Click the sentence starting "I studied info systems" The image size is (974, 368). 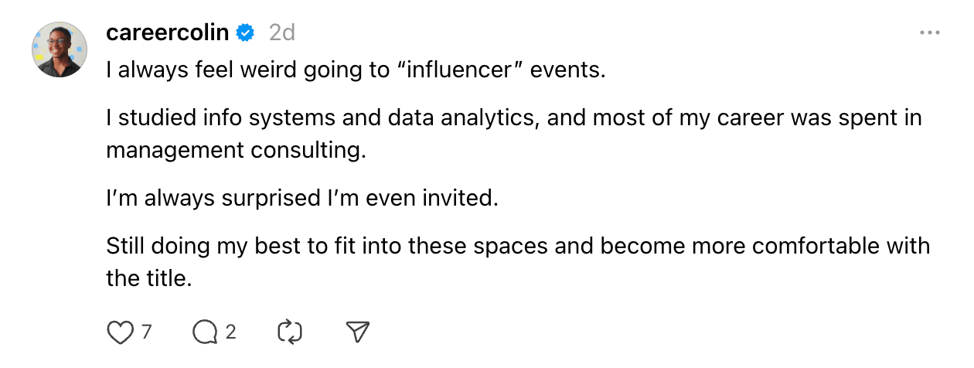click(514, 118)
